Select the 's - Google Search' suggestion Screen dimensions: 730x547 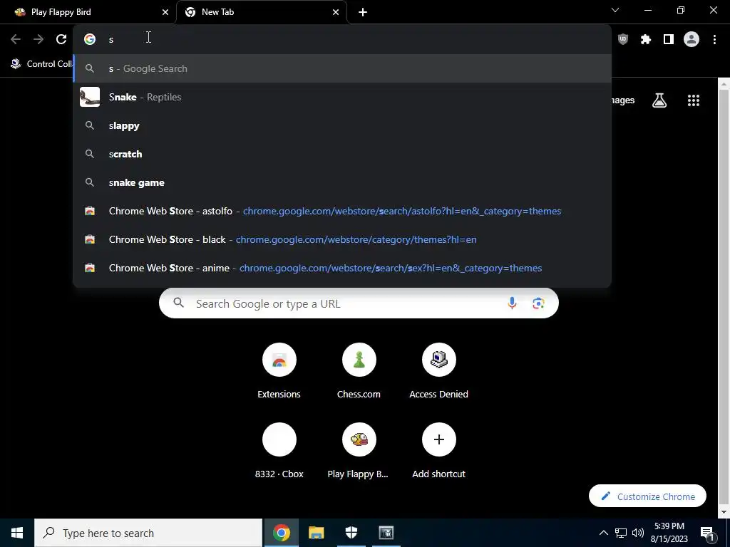342,68
